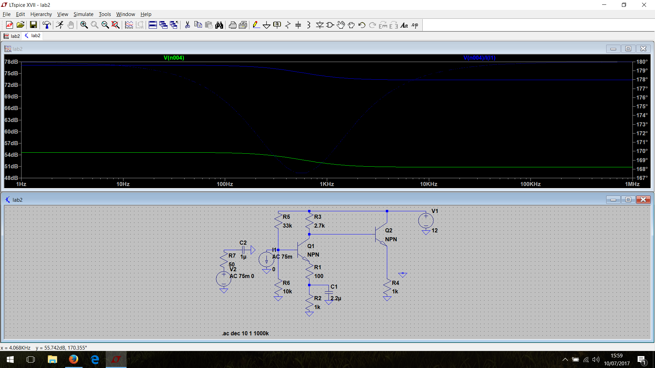Select the Draw Wire pencil tool
The height and width of the screenshot is (368, 655).
point(256,25)
